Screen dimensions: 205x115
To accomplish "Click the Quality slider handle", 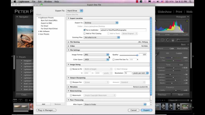I will click(x=137, y=55).
